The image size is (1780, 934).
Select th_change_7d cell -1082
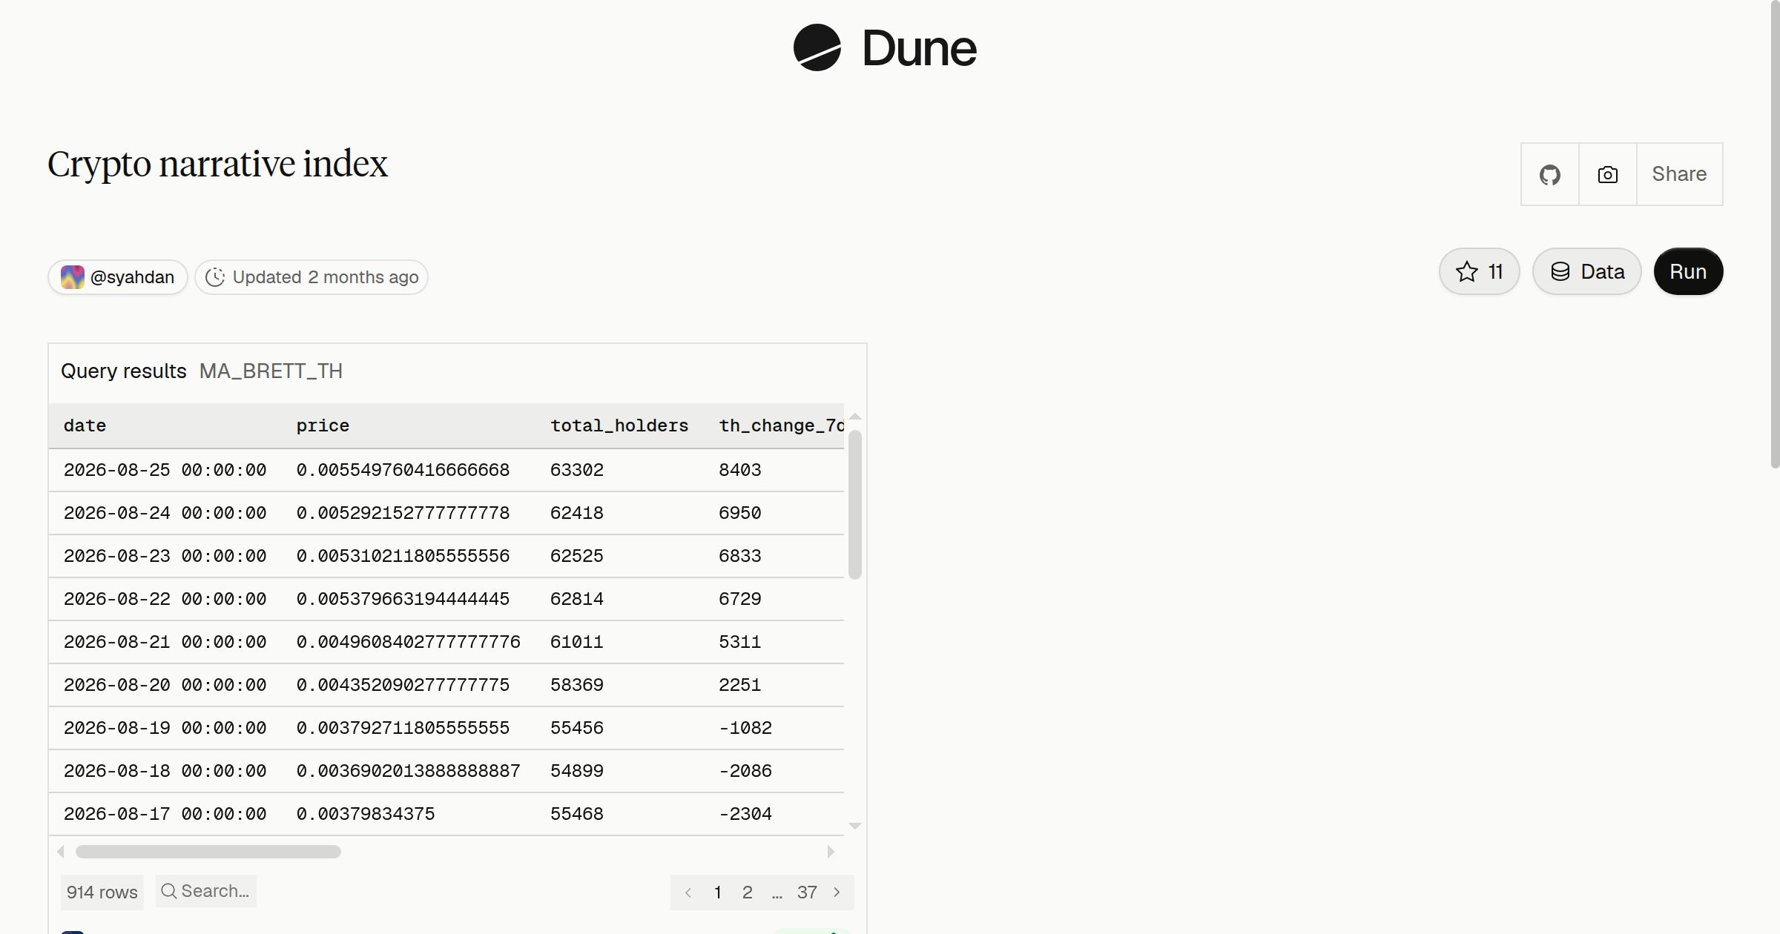click(745, 728)
